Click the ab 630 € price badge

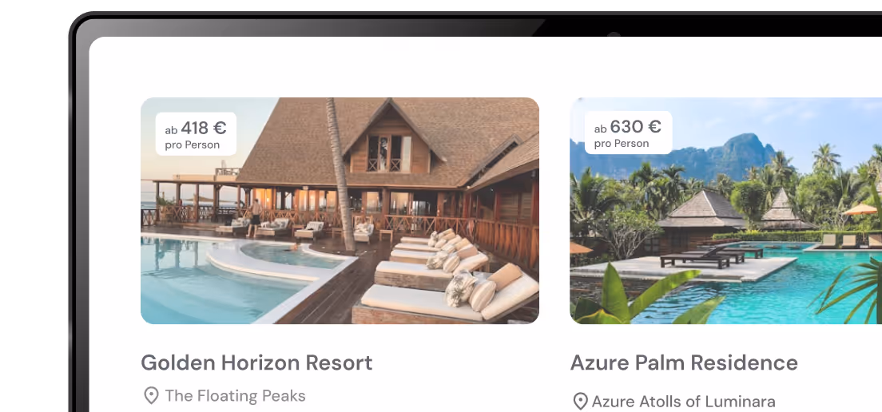coord(628,133)
